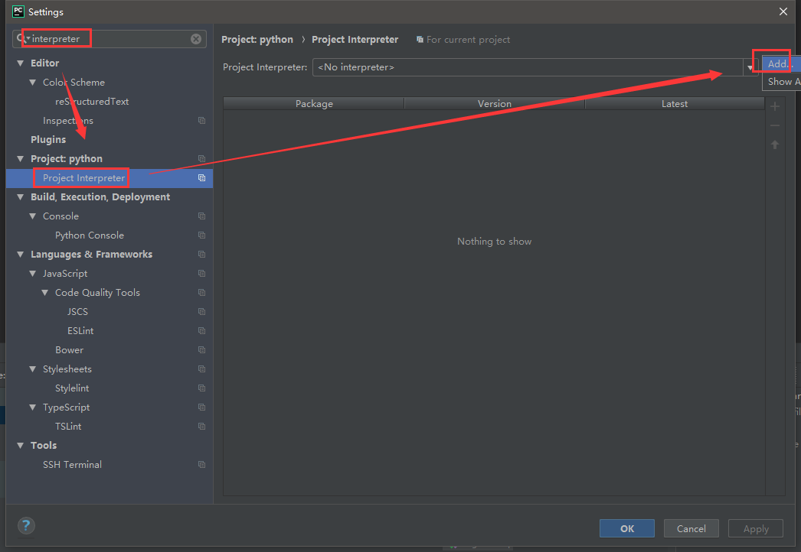Click the scope icon beside Project Interpreter entry
Screen dimensions: 801x552
pos(201,177)
